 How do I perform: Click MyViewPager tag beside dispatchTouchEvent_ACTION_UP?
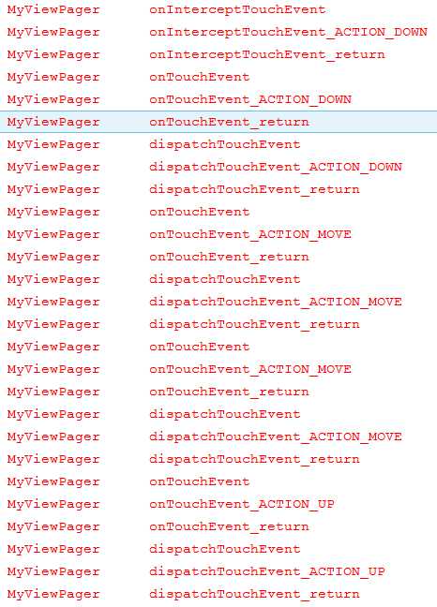53,571
